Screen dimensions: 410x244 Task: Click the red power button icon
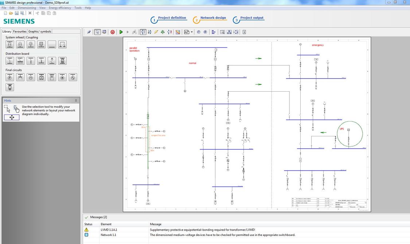pos(113,32)
